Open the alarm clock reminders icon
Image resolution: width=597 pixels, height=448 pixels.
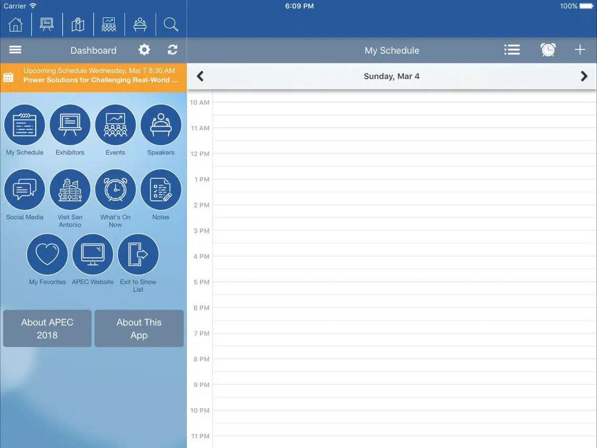pos(548,50)
